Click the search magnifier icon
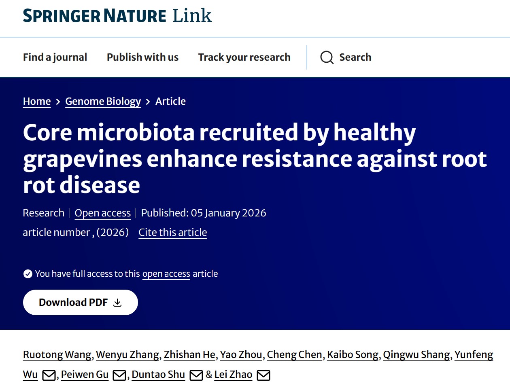Viewport: 510px width, 392px height. pyautogui.click(x=327, y=57)
